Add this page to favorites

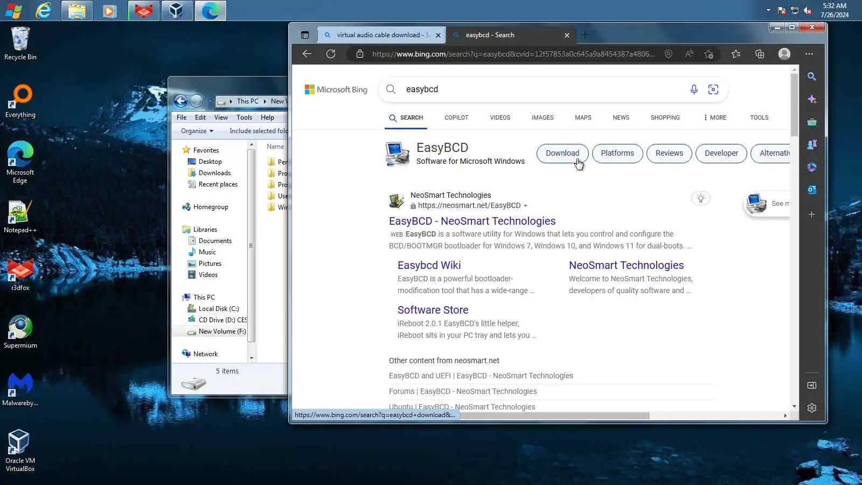709,54
